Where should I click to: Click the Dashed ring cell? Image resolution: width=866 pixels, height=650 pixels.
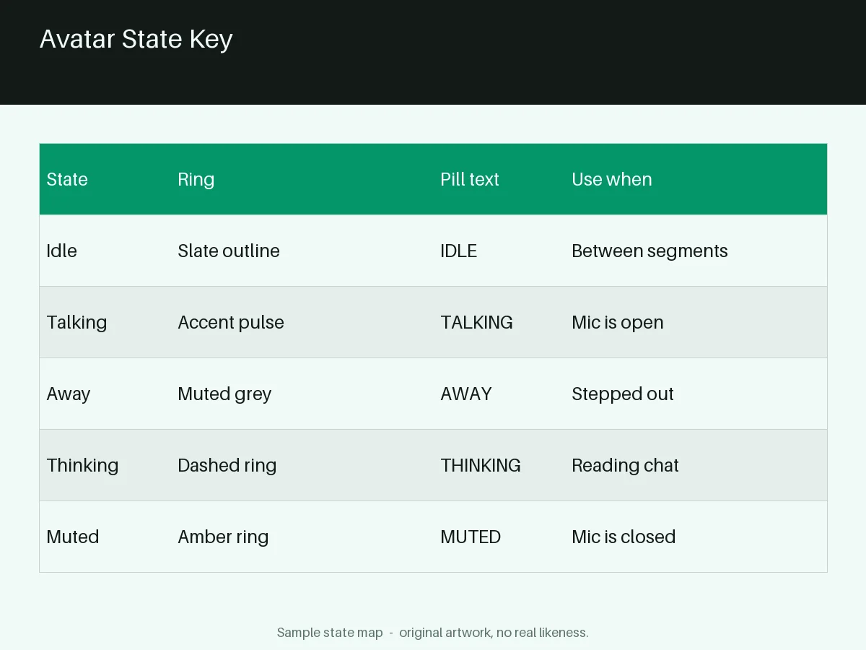(227, 465)
